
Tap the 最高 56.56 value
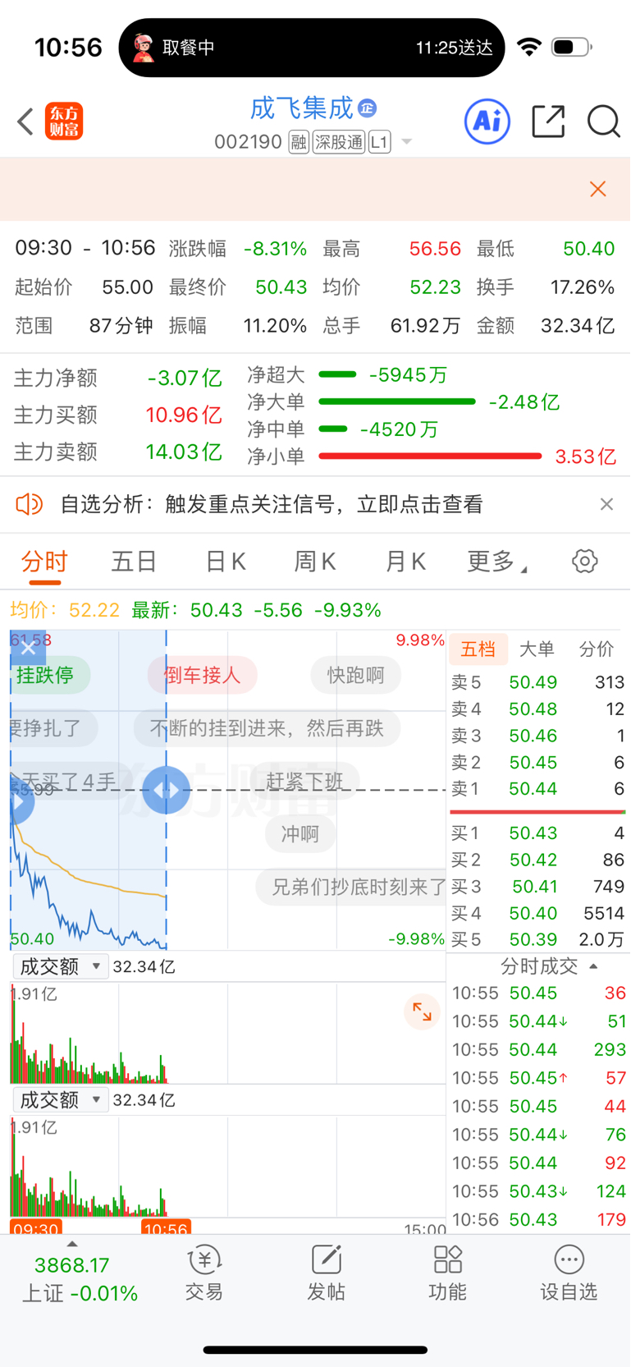[x=435, y=249]
